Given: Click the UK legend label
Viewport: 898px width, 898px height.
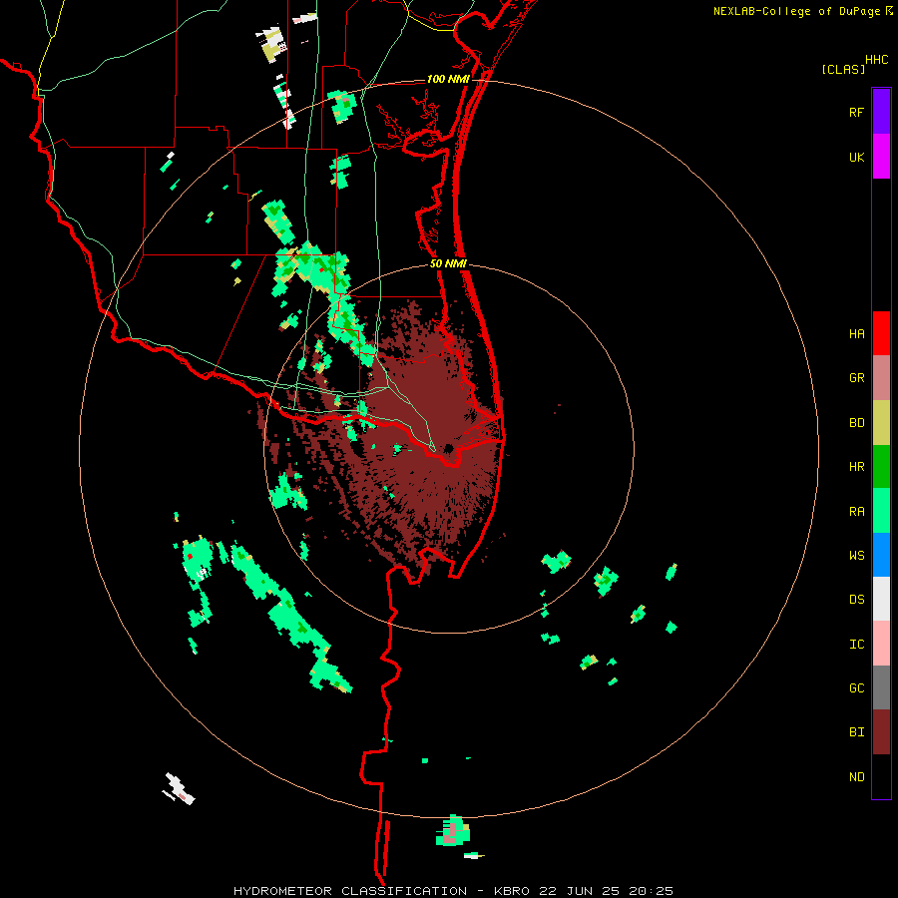Looking at the screenshot, I should click(856, 158).
